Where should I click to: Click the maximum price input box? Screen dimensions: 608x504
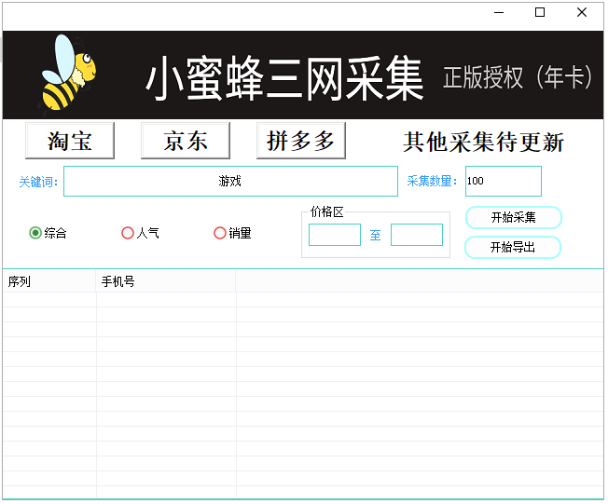(x=416, y=235)
